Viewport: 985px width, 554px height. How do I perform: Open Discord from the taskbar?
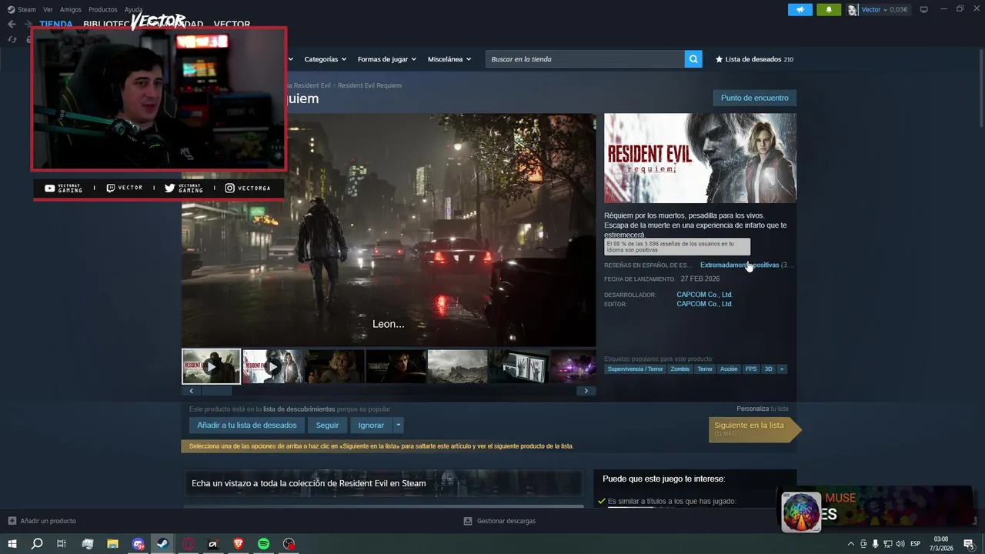(138, 544)
